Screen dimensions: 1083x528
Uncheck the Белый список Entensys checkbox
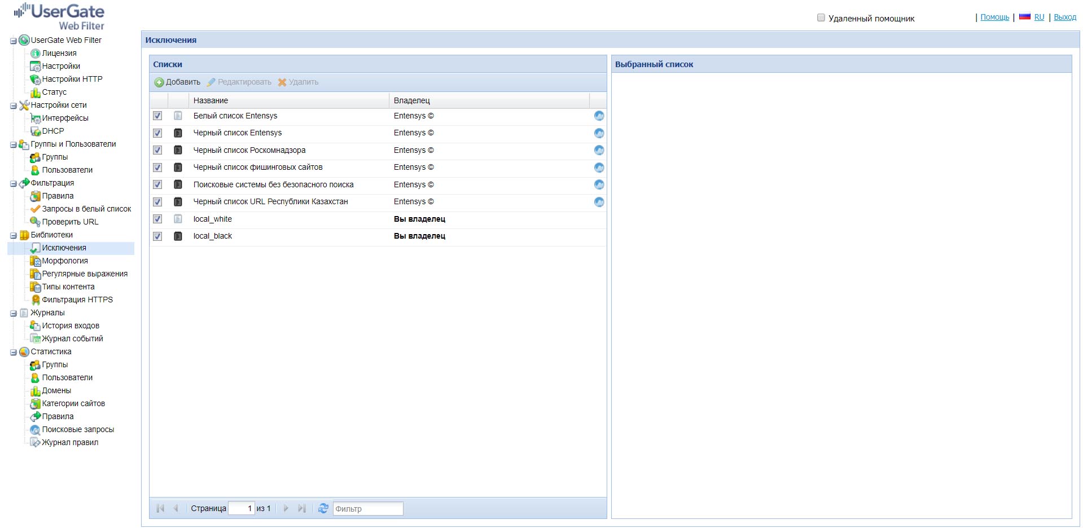coord(157,116)
